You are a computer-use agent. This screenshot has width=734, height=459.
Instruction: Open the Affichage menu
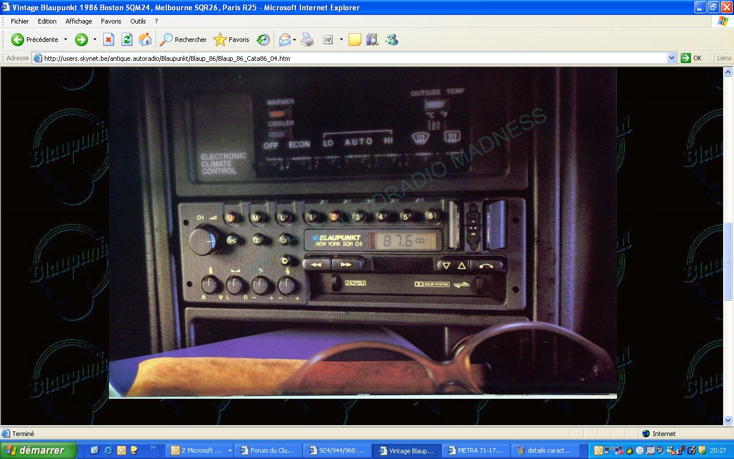tap(79, 21)
